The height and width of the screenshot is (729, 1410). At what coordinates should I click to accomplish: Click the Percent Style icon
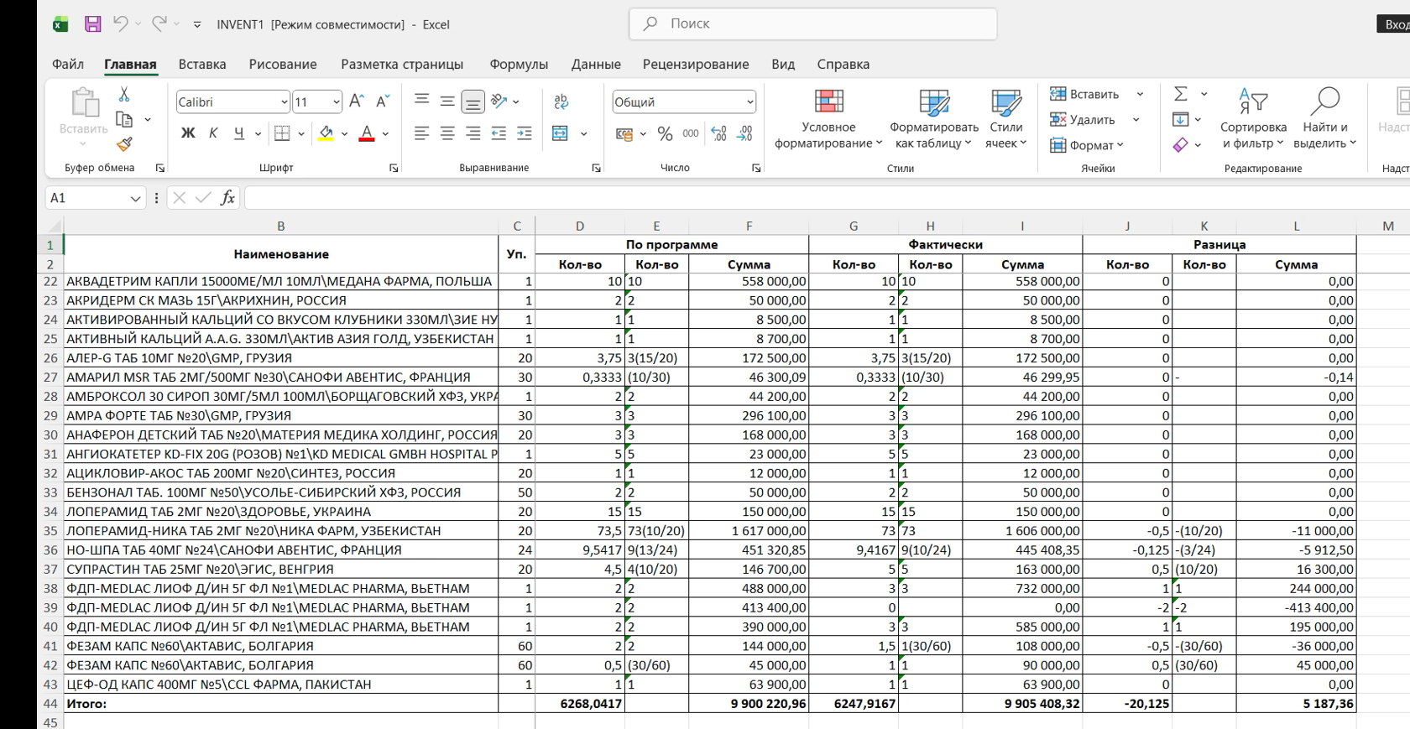pyautogui.click(x=665, y=133)
